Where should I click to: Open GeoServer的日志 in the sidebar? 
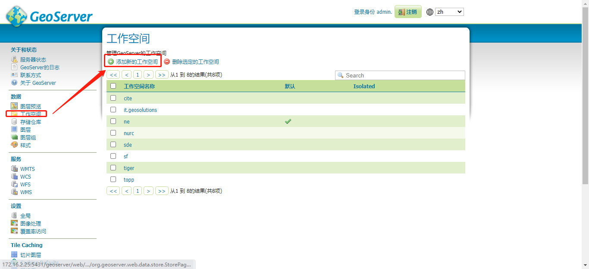40,68
